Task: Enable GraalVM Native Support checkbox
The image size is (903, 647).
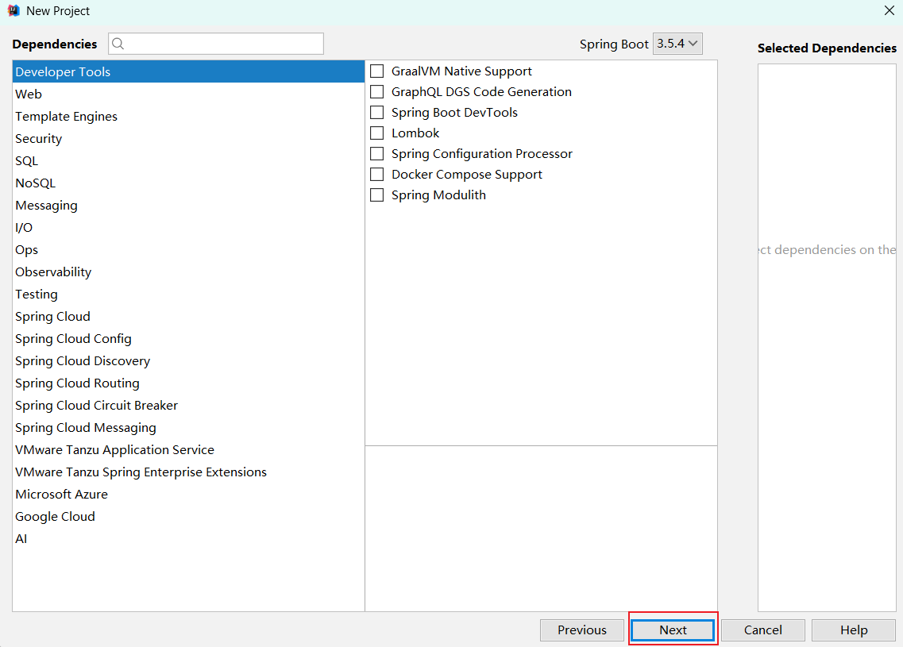Action: tap(376, 71)
